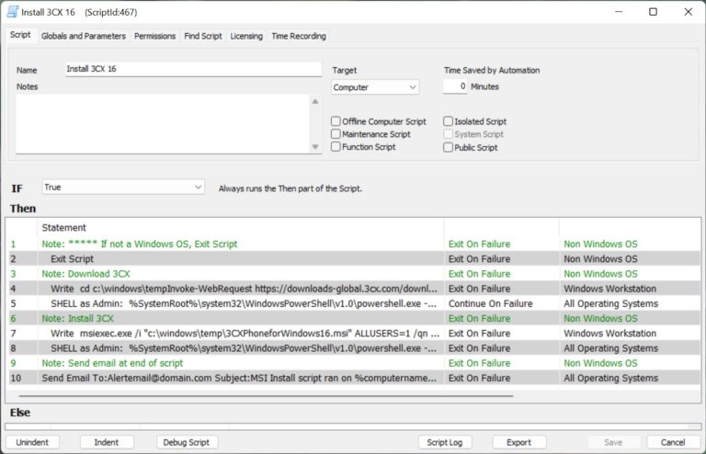
Task: Click the script Name input field
Action: pyautogui.click(x=193, y=70)
